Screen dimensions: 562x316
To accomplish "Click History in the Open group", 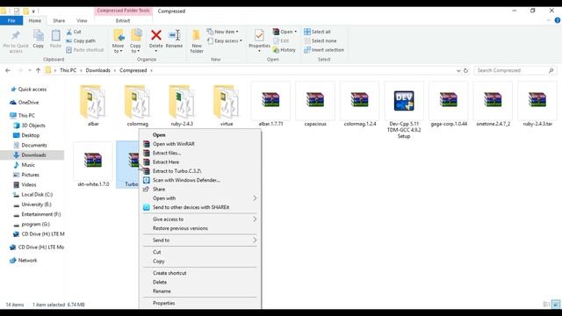I will [x=285, y=50].
